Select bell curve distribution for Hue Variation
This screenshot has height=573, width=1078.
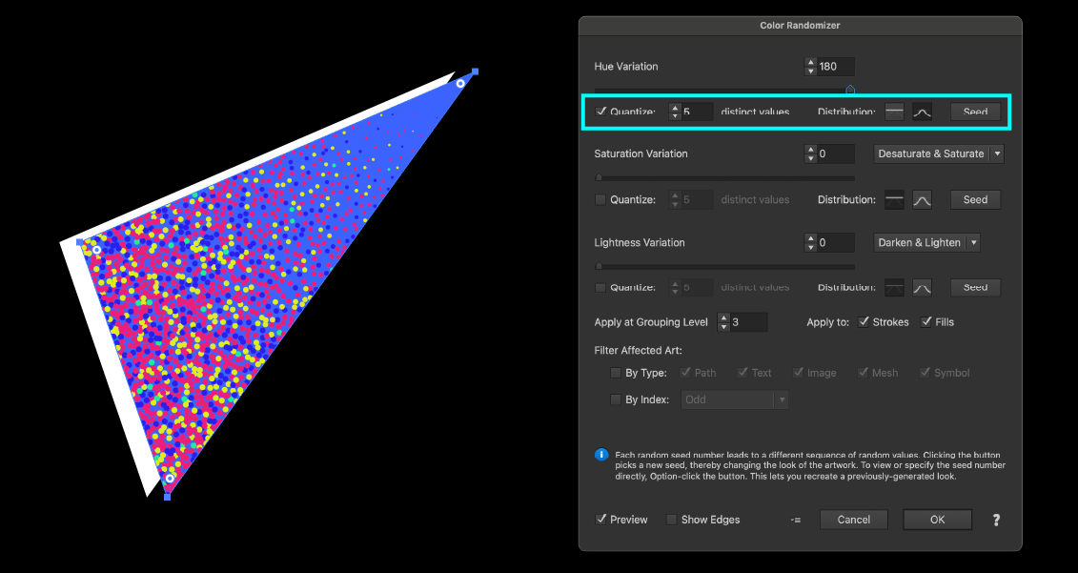922,112
